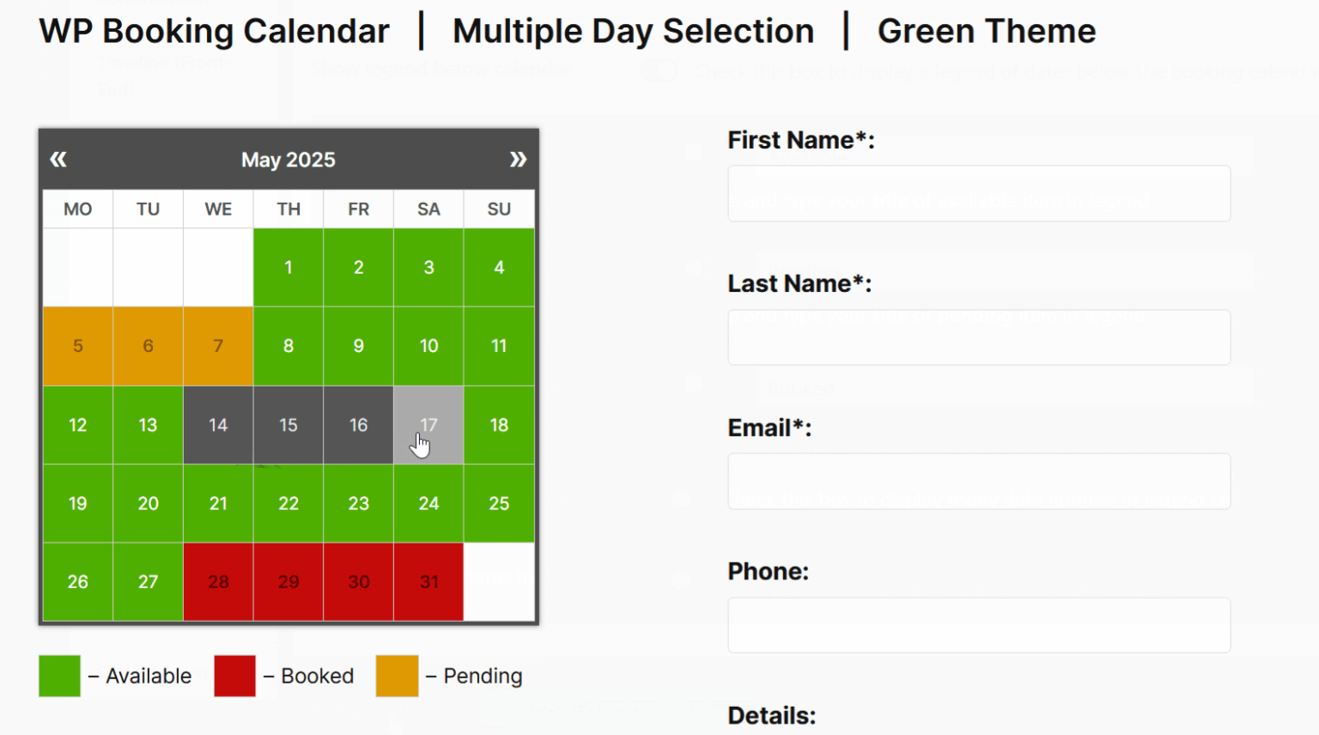Click the blocked date May 14
1319x735 pixels.
(217, 424)
